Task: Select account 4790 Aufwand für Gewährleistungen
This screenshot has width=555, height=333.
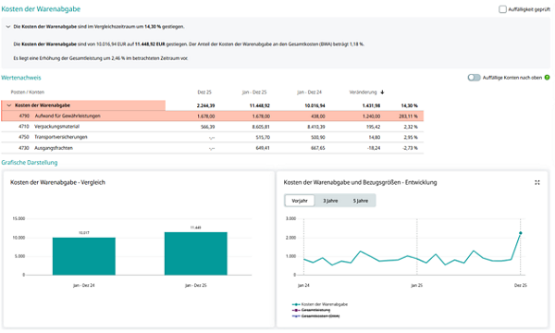Action: (x=213, y=116)
